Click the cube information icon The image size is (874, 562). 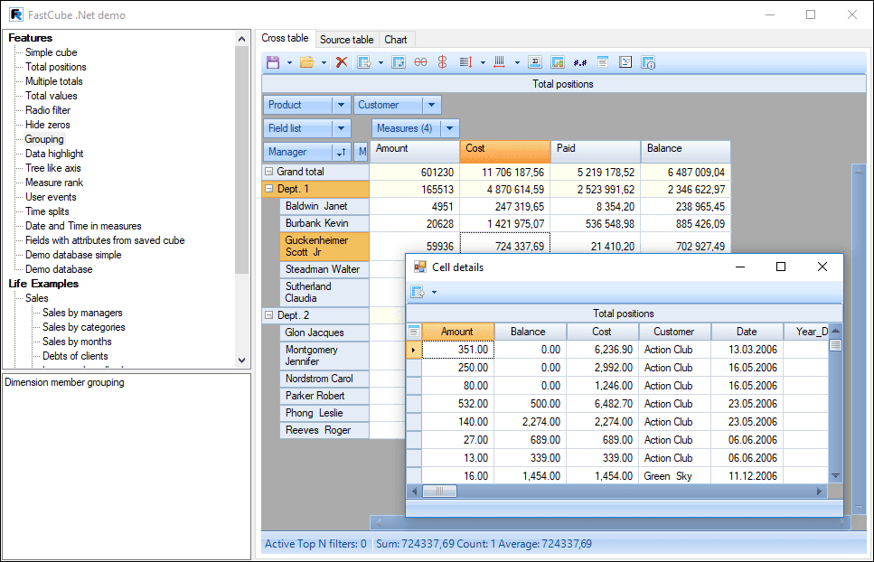coord(648,62)
